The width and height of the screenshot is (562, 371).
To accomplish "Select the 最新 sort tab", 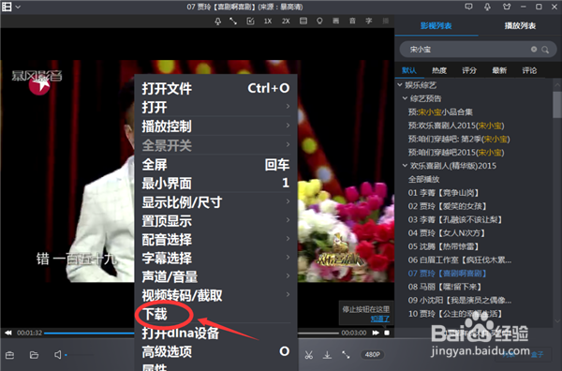I will click(499, 70).
